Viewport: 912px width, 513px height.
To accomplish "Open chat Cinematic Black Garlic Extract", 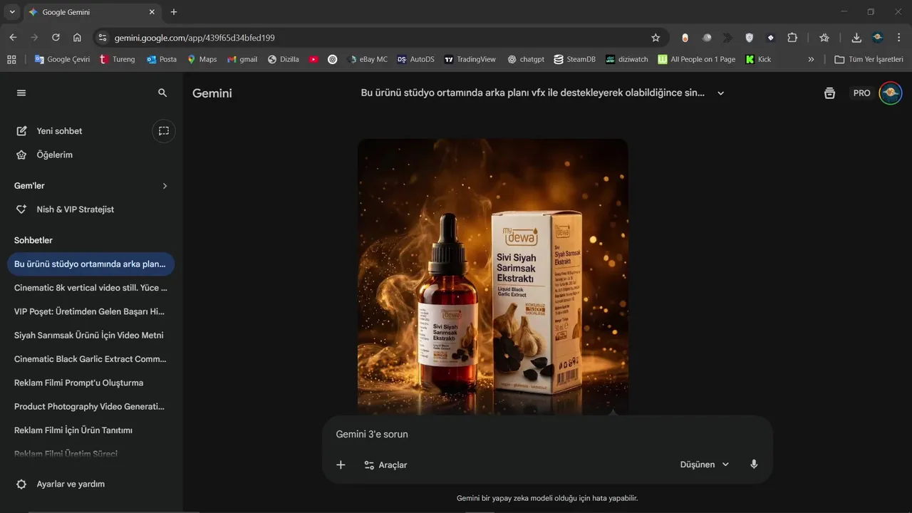I will [90, 359].
